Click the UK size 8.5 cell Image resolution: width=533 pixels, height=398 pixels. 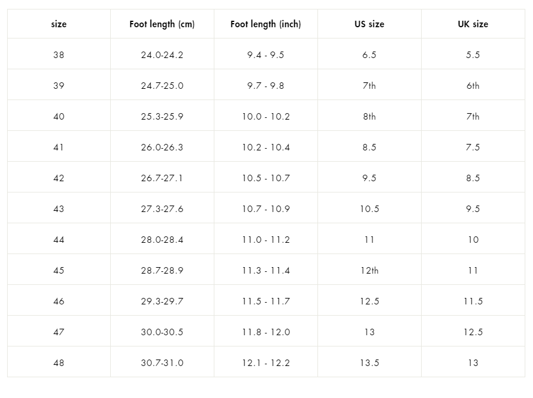473,178
